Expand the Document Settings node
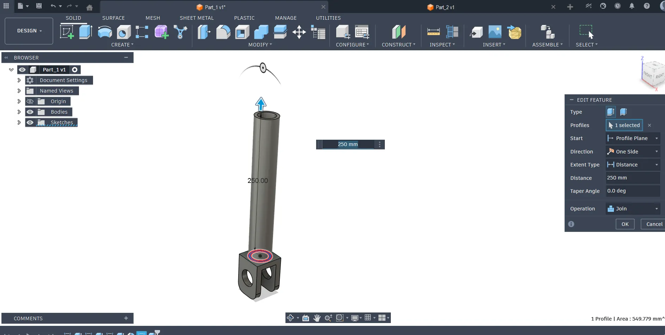 pos(19,80)
